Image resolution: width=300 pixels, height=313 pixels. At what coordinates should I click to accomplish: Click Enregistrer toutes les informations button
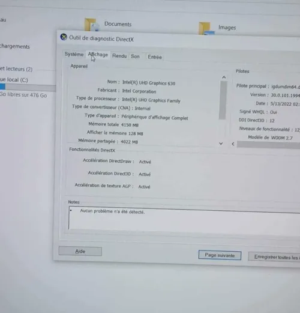point(274,257)
